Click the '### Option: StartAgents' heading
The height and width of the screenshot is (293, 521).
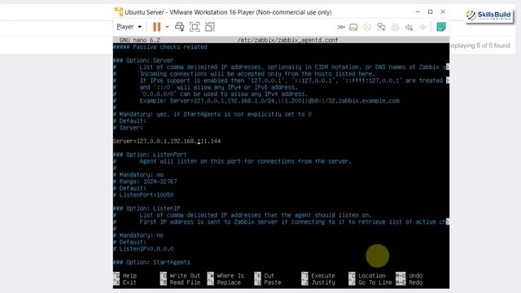151,262
